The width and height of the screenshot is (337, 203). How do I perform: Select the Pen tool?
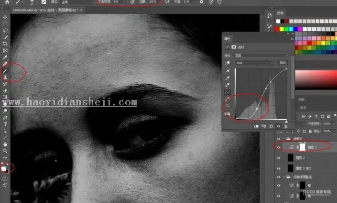(x=5, y=117)
